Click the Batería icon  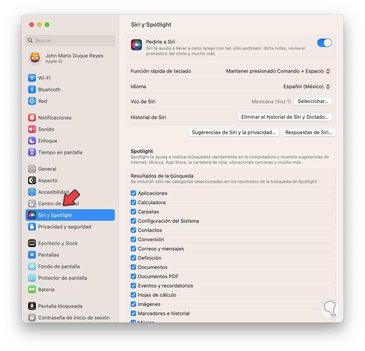[32, 290]
